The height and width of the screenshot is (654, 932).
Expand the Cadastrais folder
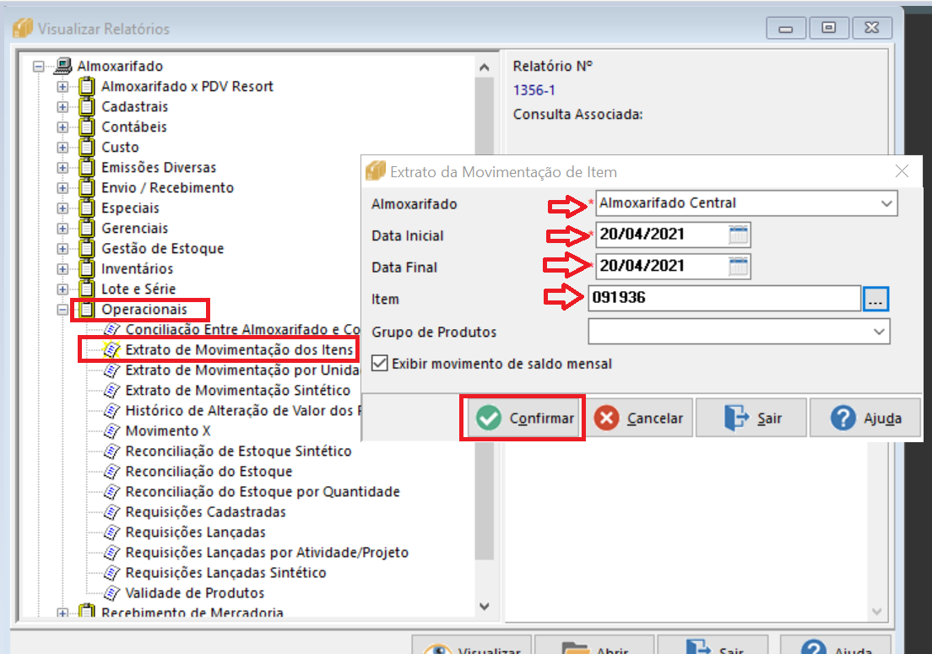[62, 107]
